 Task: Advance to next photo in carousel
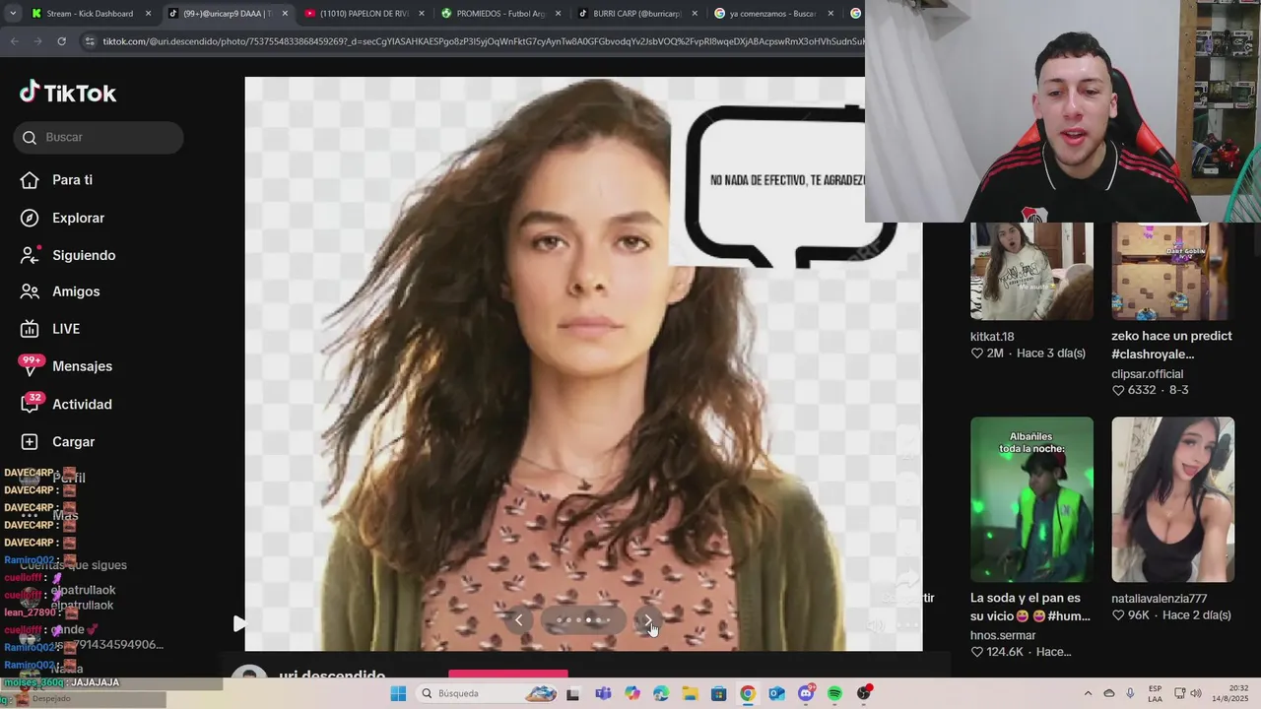point(648,620)
